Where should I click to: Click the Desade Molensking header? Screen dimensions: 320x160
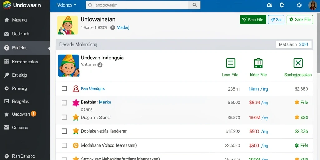pyautogui.click(x=78, y=44)
